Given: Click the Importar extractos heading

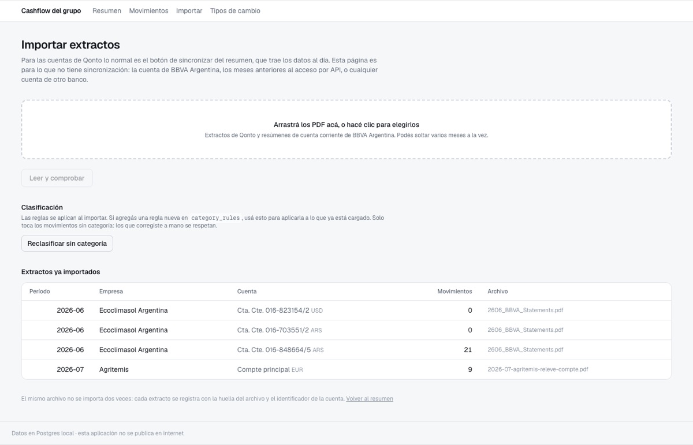Looking at the screenshot, I should [70, 45].
